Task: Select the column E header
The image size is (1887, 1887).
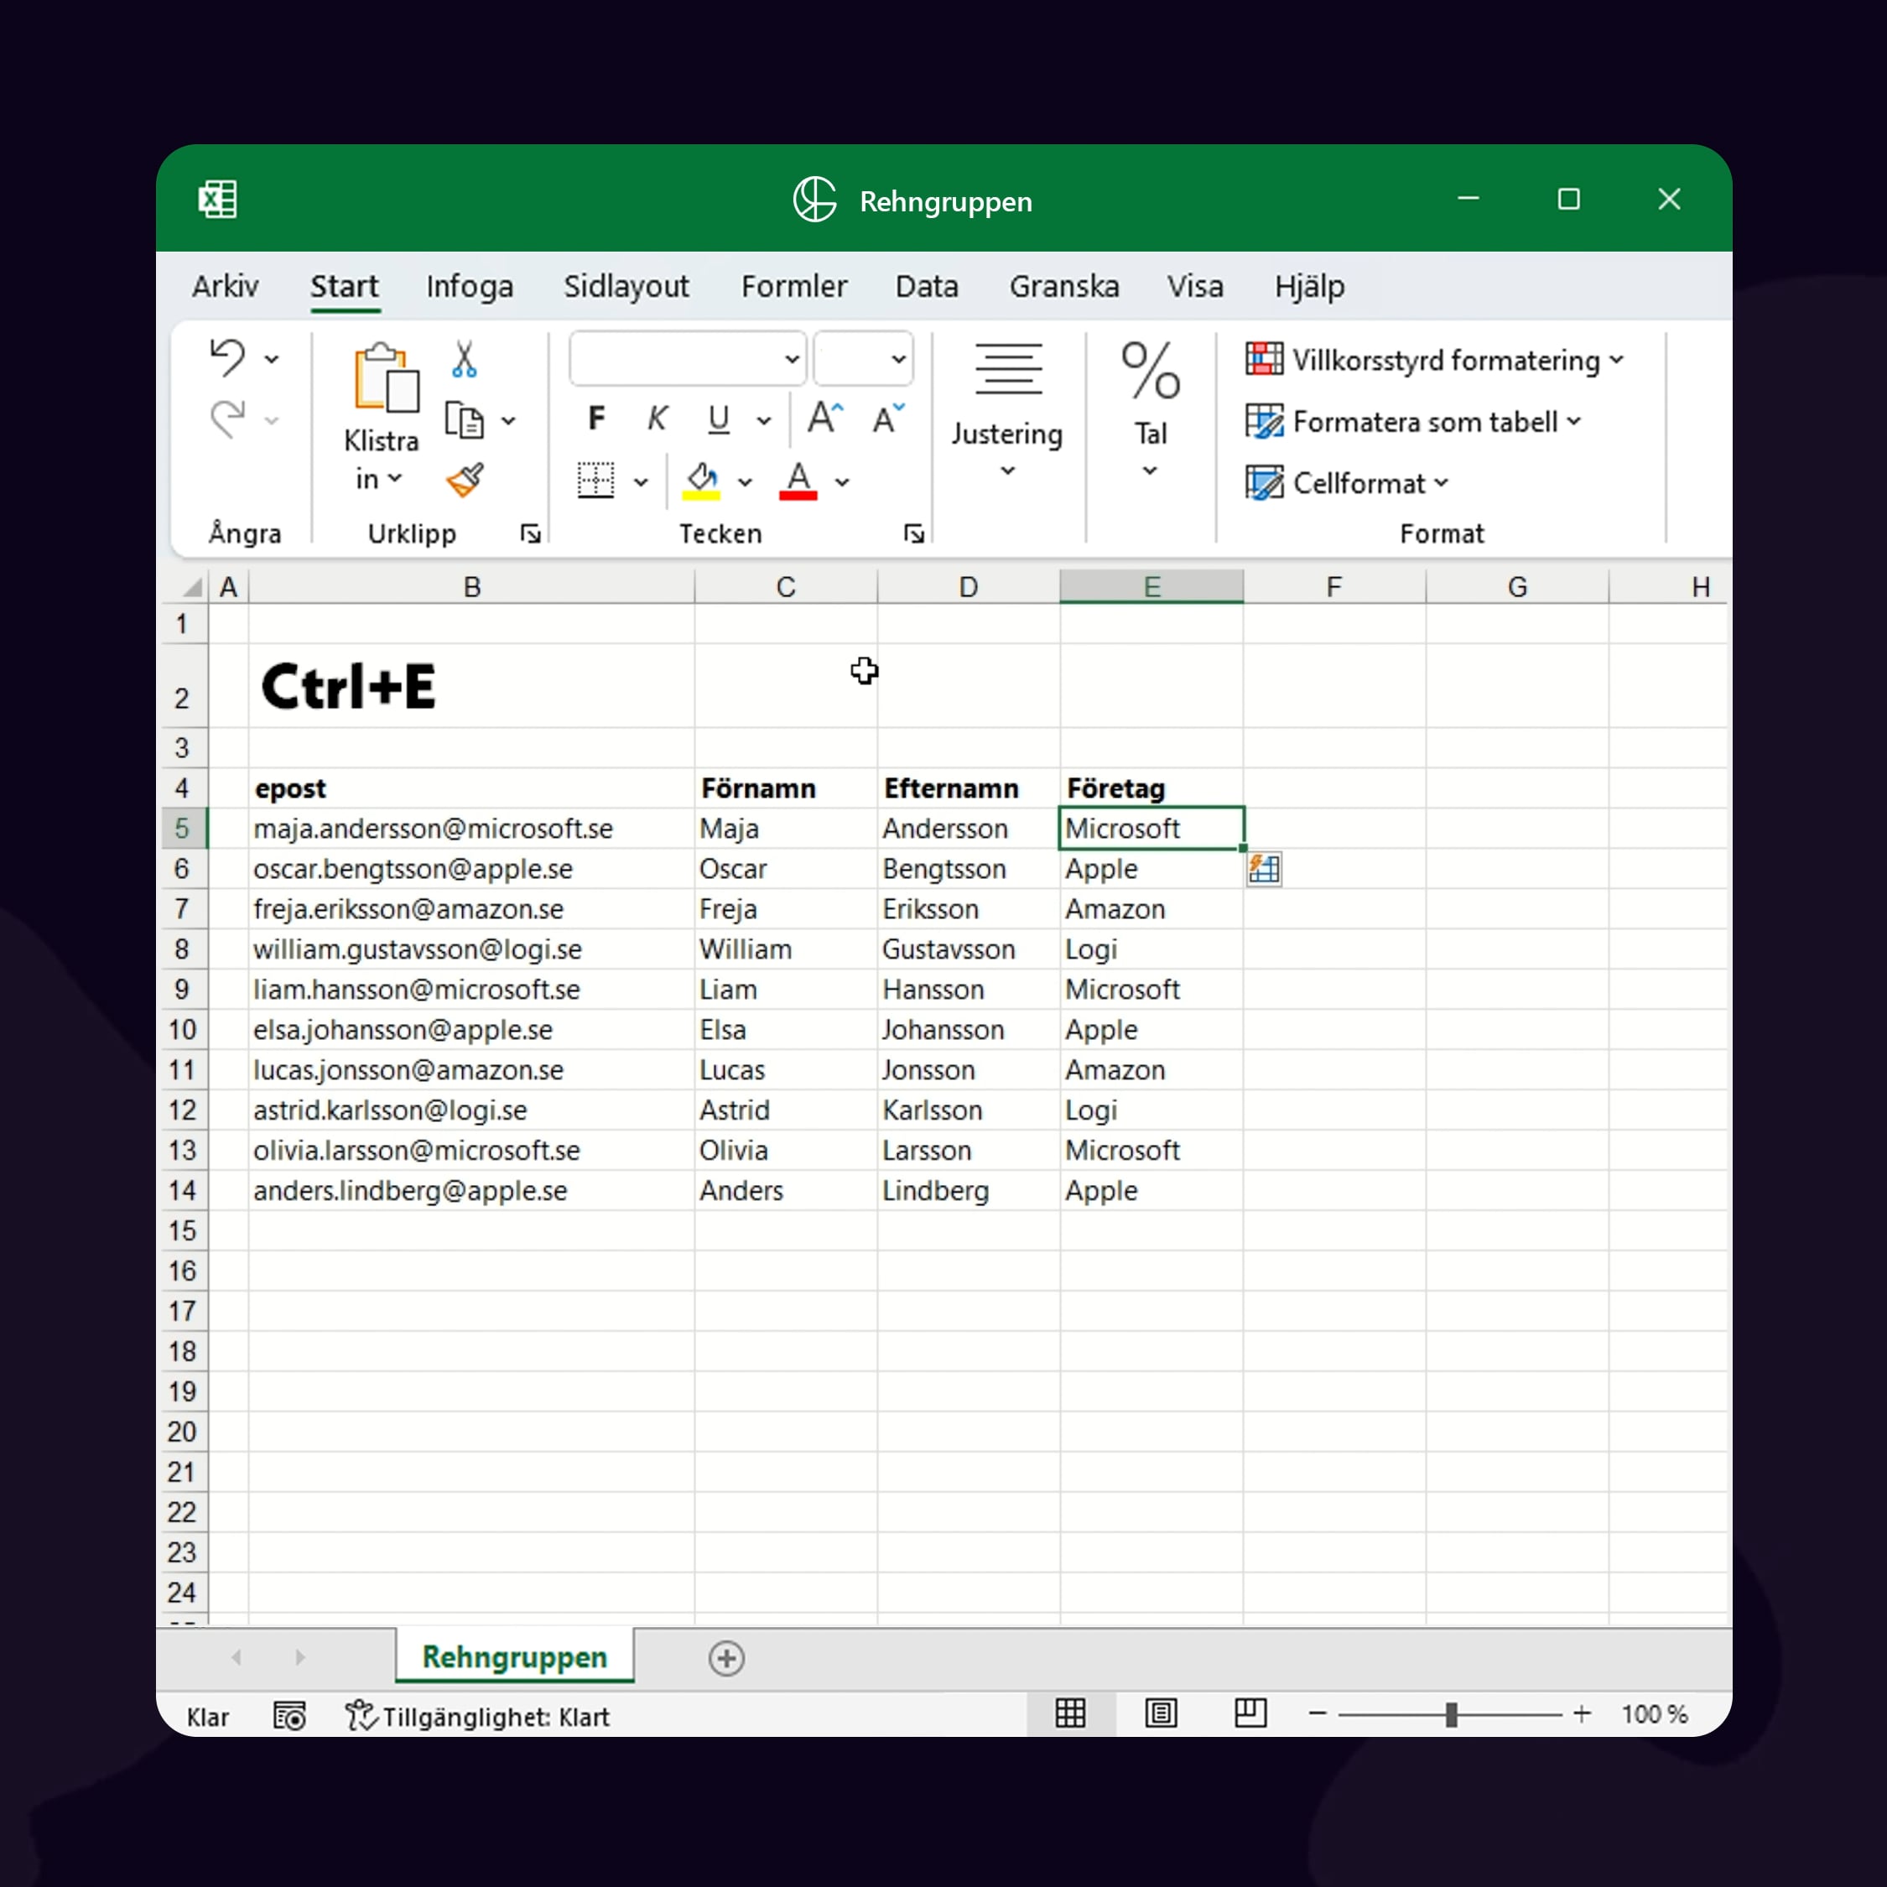Action: 1151,586
